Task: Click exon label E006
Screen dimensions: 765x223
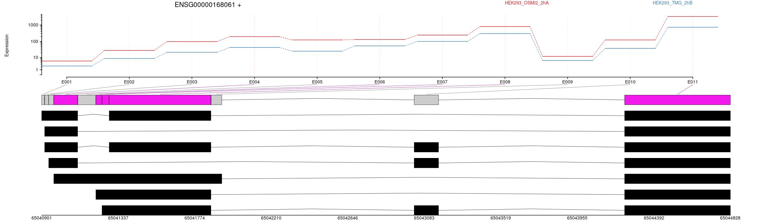Action: [380, 82]
